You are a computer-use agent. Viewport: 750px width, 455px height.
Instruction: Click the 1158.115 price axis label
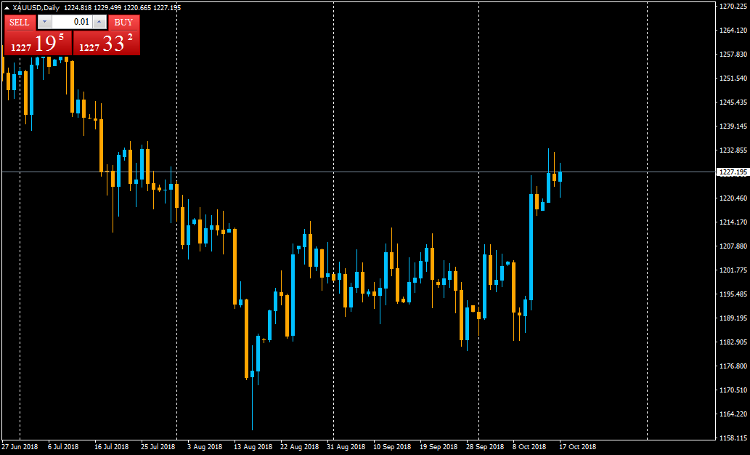pos(733,438)
